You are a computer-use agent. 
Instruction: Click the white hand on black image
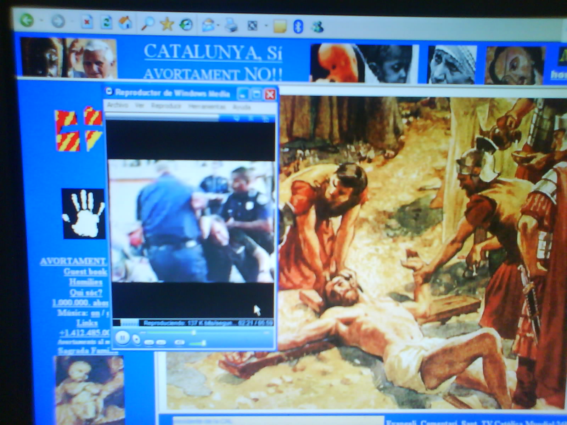84,214
